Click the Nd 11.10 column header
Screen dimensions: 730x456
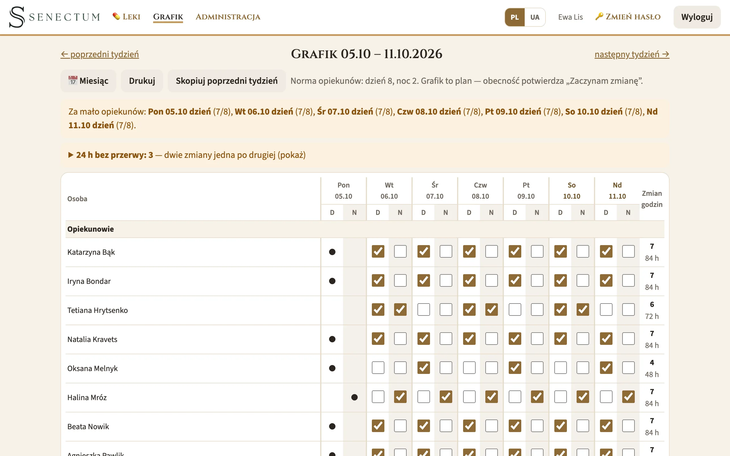point(617,191)
